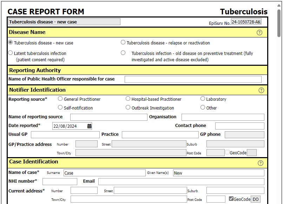Image resolution: width=283 pixels, height=204 pixels.
Task: Click the Reporting Authority section header
Action: tap(137, 70)
